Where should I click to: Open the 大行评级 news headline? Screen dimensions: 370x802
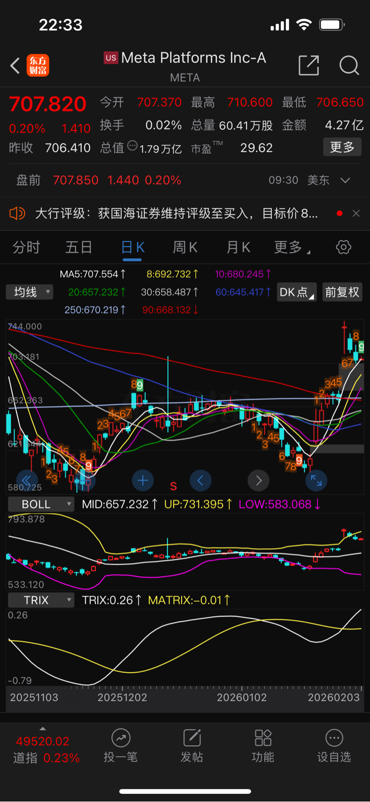(176, 213)
